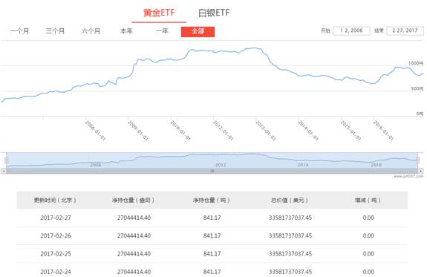427x277 pixels.
Task: Click the start date input field
Action: 351,30
